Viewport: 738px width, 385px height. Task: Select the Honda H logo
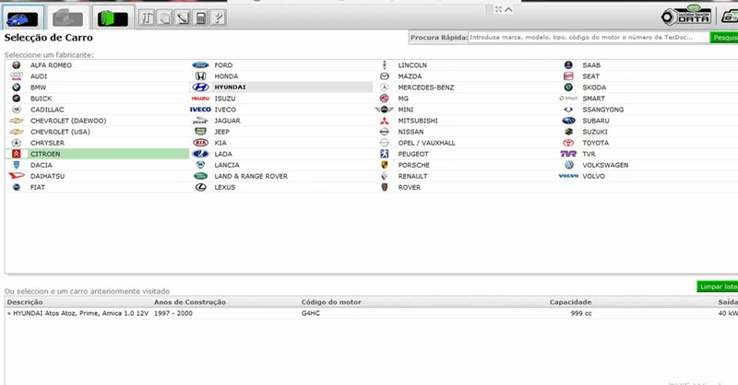[x=200, y=76]
